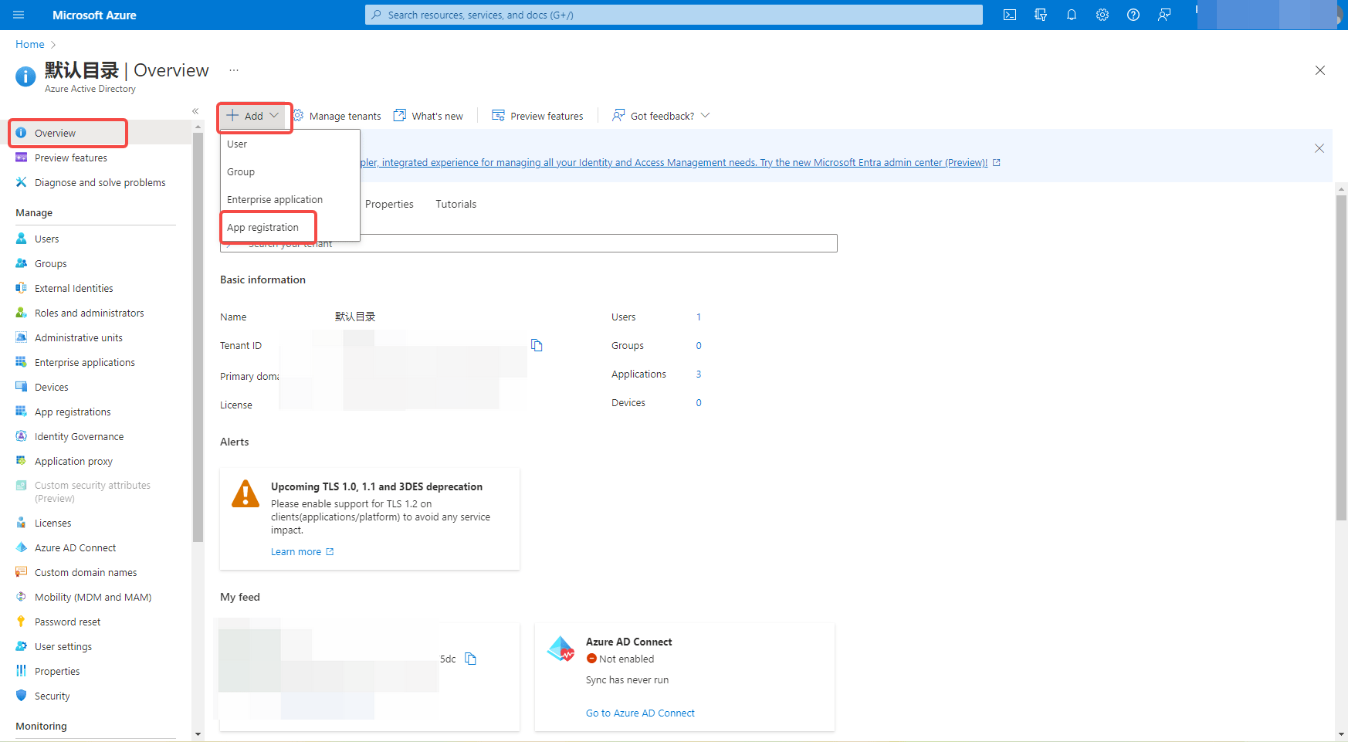
Task: Select Users in the sidebar
Action: pos(46,238)
